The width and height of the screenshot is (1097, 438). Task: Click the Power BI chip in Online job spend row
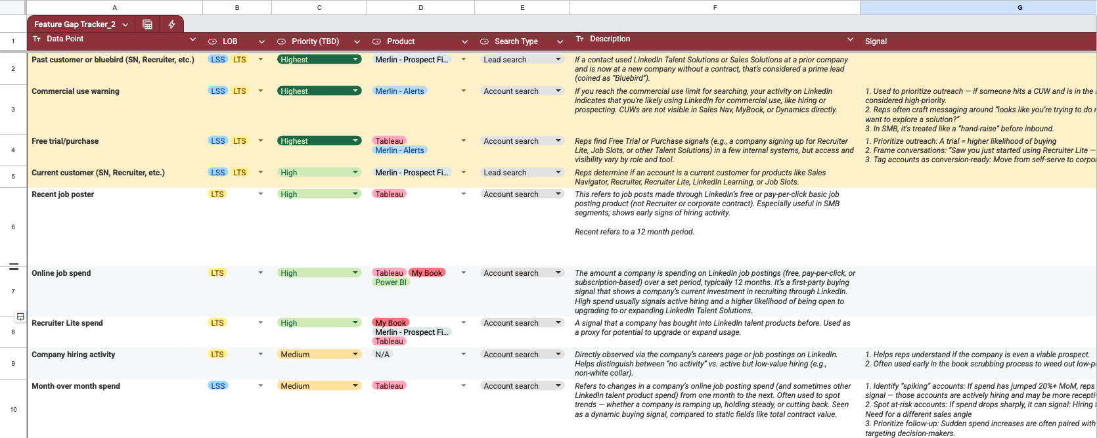(391, 282)
